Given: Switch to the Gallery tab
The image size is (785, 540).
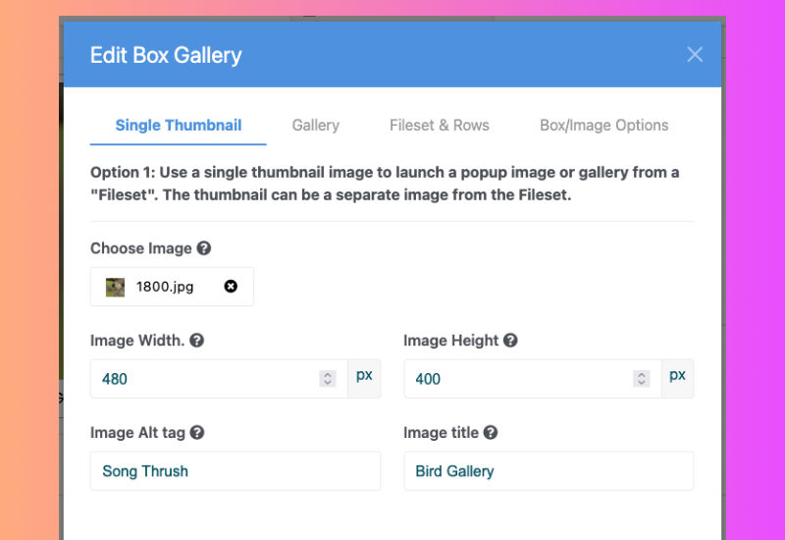Looking at the screenshot, I should 315,126.
